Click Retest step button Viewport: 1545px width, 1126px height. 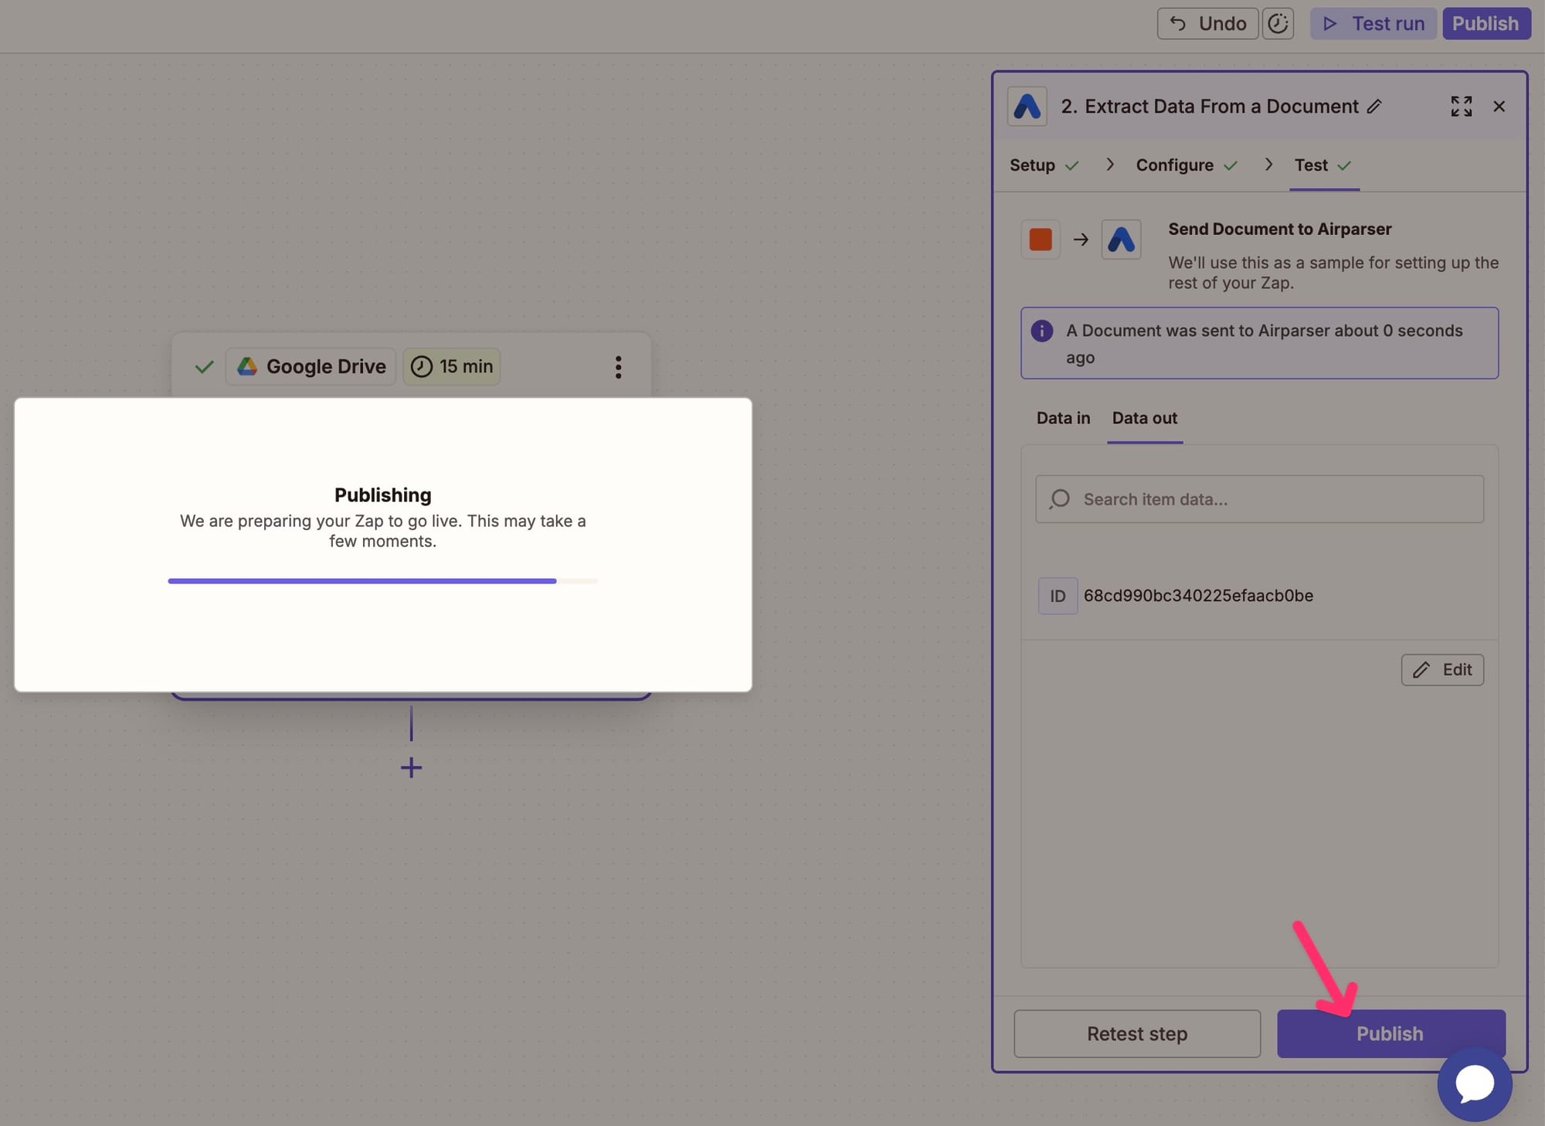(1136, 1034)
